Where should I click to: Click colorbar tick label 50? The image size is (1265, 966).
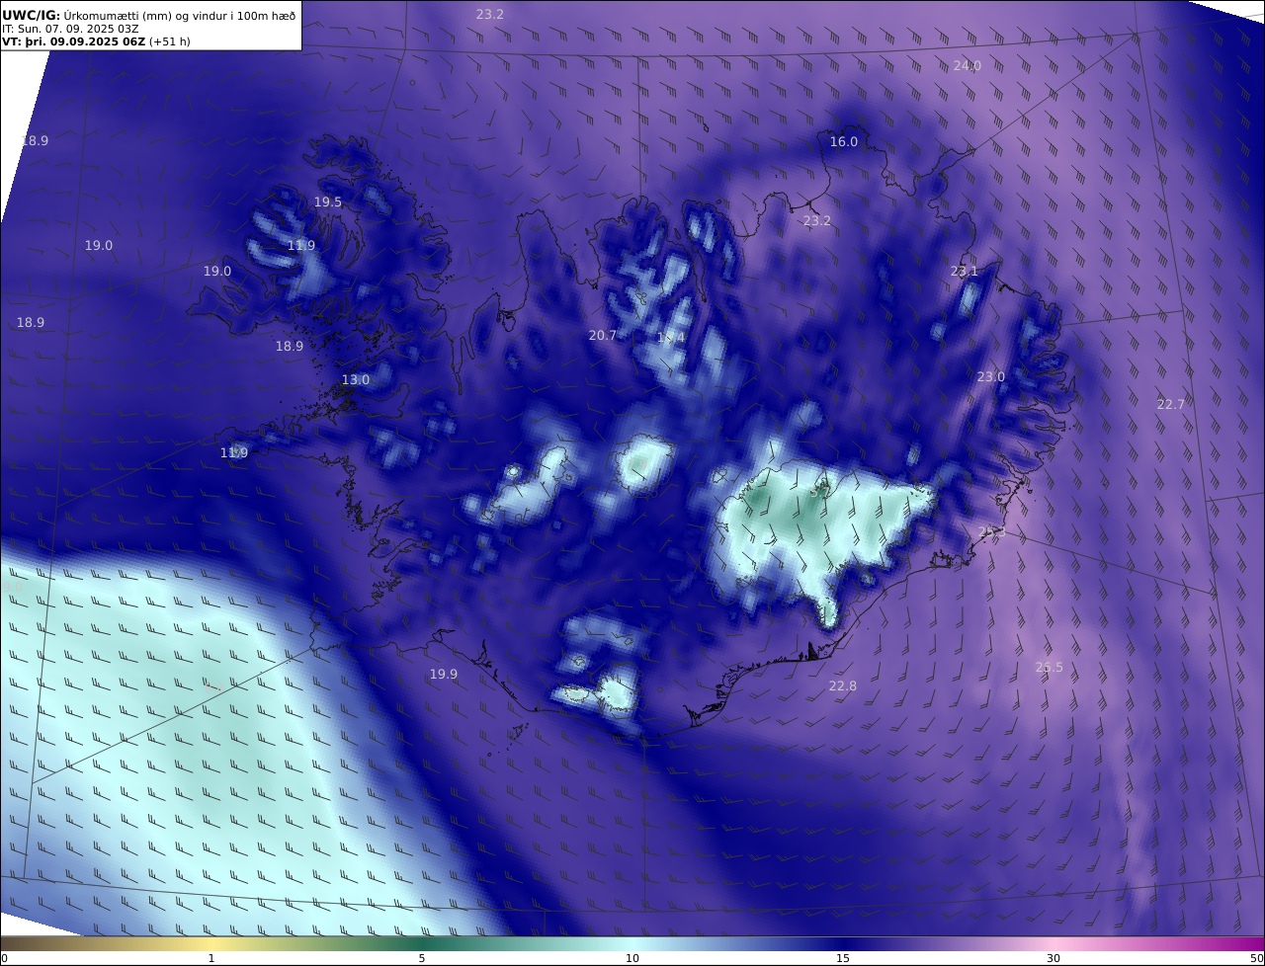[1256, 958]
